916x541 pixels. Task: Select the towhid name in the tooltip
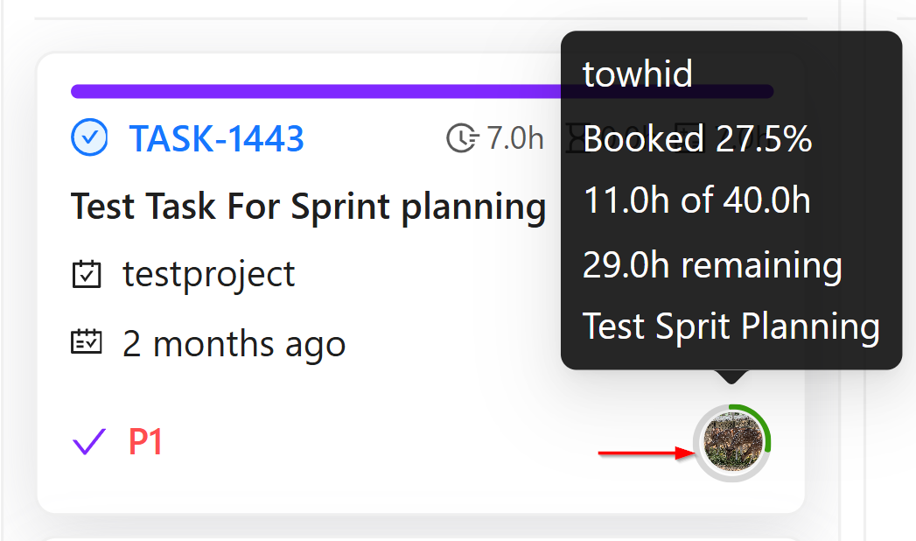point(638,74)
